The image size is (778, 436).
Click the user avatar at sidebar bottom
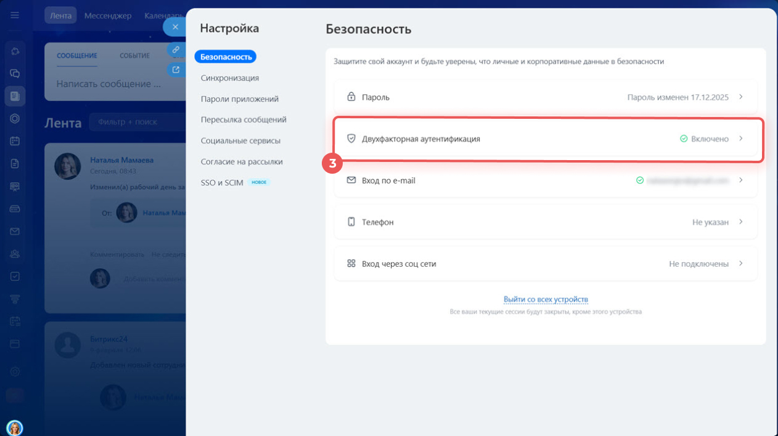coord(14,427)
